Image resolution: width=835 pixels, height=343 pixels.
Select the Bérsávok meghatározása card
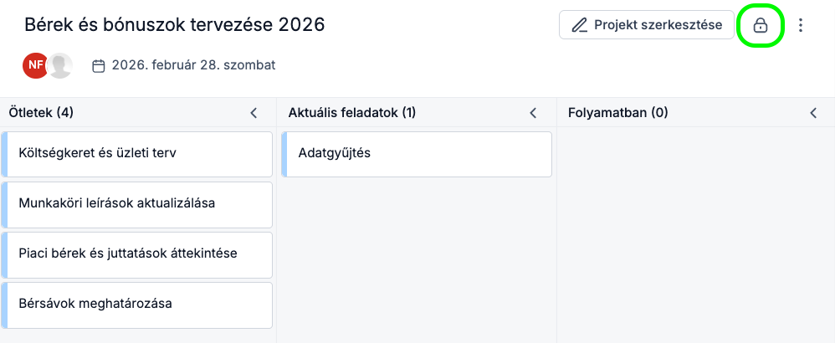click(x=95, y=304)
